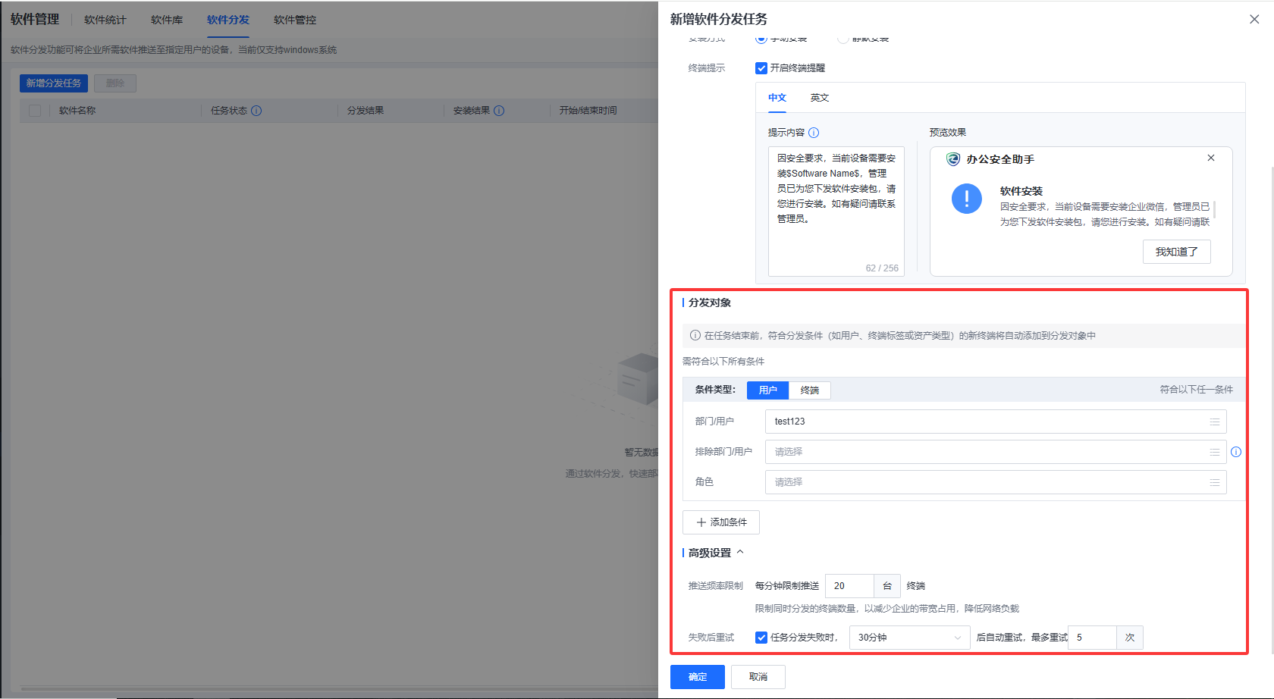This screenshot has width=1274, height=699.
Task: Click the 确定 button
Action: pyautogui.click(x=697, y=677)
